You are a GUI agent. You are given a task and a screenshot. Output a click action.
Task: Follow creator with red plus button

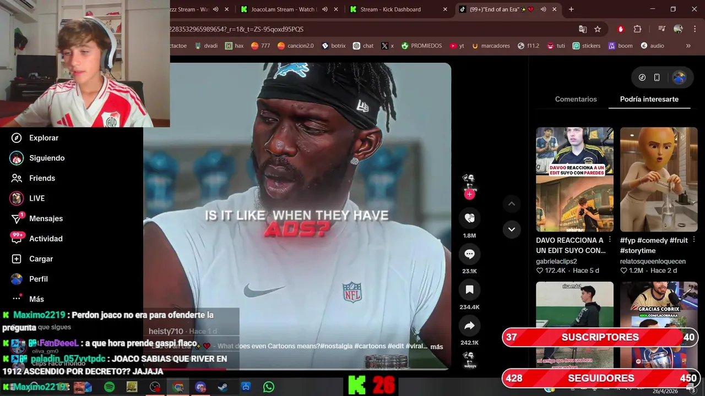pyautogui.click(x=469, y=194)
